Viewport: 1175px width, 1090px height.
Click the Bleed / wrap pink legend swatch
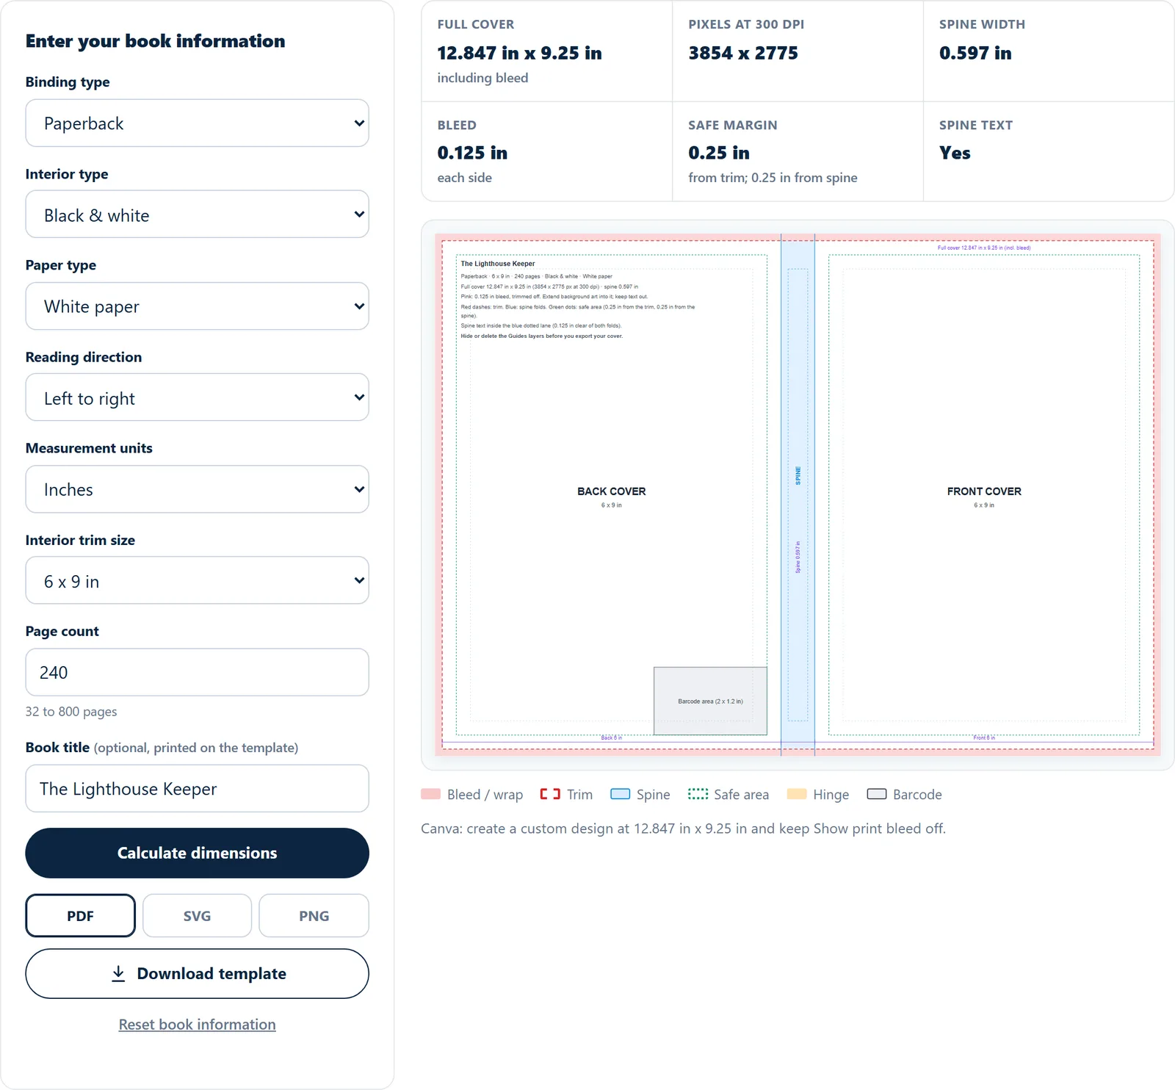[x=431, y=794]
